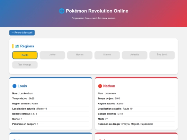Click Louis's name Lemketchum
Image resolution: width=187 pixels, height=140 pixels.
(x=26, y=93)
